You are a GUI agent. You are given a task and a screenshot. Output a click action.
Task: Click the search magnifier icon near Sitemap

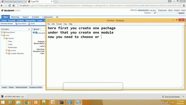tap(155, 13)
